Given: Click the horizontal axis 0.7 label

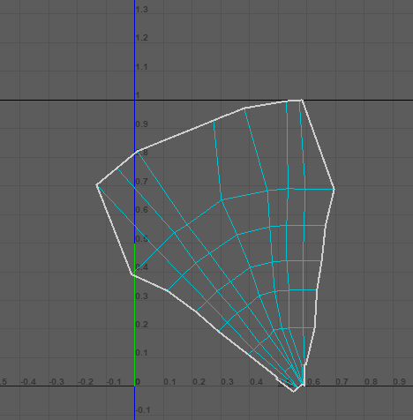Looking at the screenshot, I should (x=342, y=382).
